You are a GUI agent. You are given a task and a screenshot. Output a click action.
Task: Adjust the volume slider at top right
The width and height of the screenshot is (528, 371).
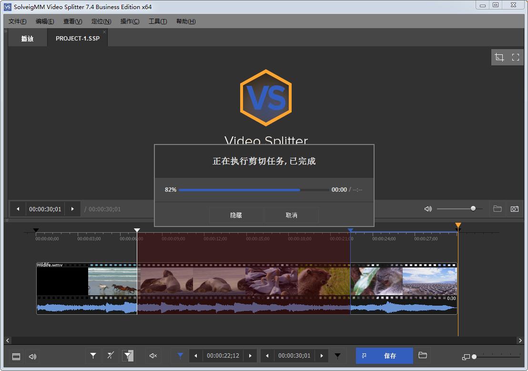473,208
